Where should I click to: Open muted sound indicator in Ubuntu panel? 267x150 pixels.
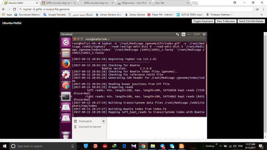(x=189, y=34)
